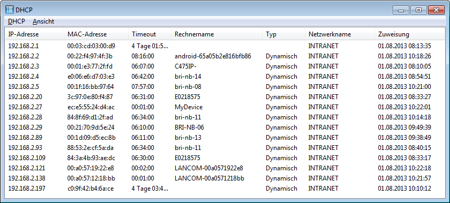The width and height of the screenshot is (450, 203).
Task: Select the BRI-NB-06 row
Action: pos(225,127)
